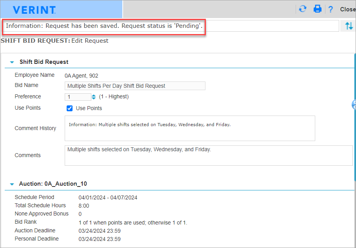Click the blue circular handle on the right edge
356x248 pixels.
[x=354, y=104]
